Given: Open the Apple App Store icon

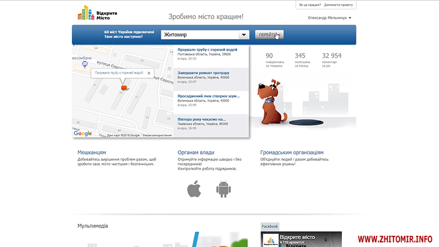Looking at the screenshot, I should 194,189.
